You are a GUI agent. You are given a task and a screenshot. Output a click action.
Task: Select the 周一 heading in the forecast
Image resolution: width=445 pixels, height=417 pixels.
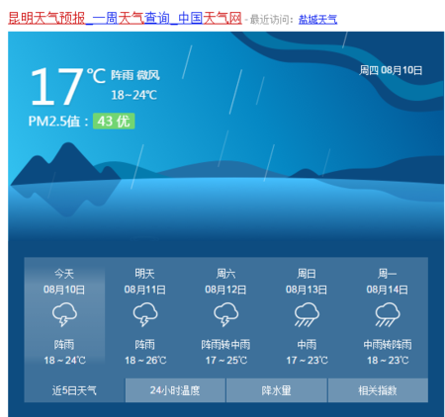[x=388, y=274]
